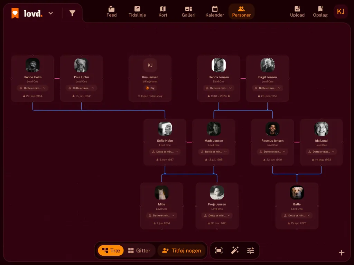Expand Rasmus Jensen's relation dropdown
This screenshot has width=354, height=265.
272,152
